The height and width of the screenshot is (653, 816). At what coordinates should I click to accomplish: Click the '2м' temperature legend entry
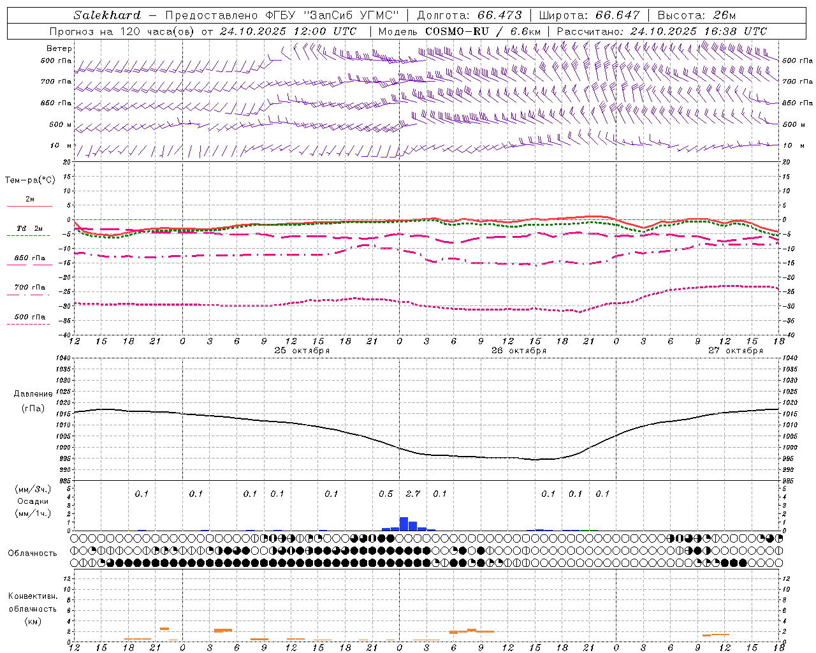[30, 200]
